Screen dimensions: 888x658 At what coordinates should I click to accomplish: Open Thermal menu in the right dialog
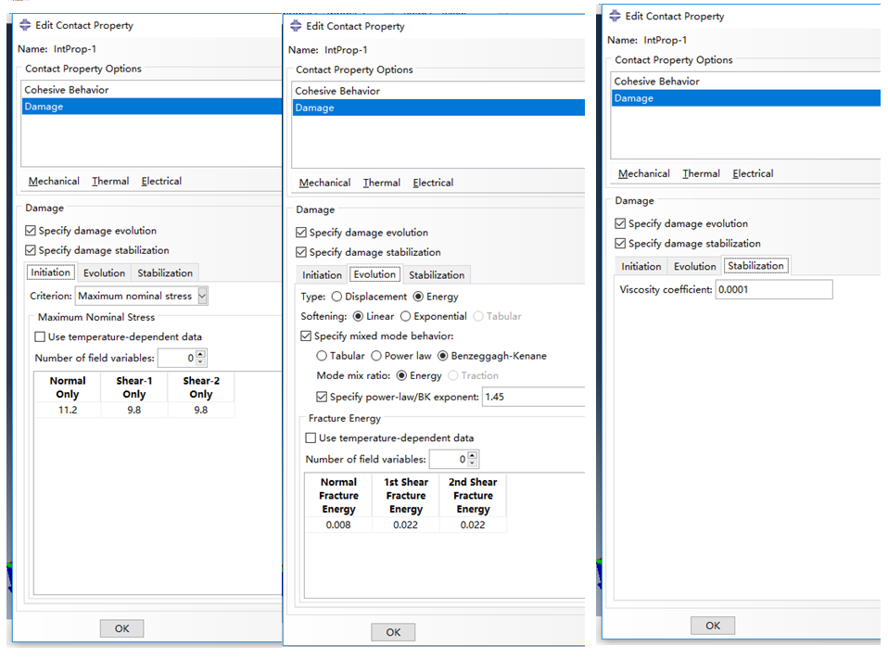pos(701,174)
